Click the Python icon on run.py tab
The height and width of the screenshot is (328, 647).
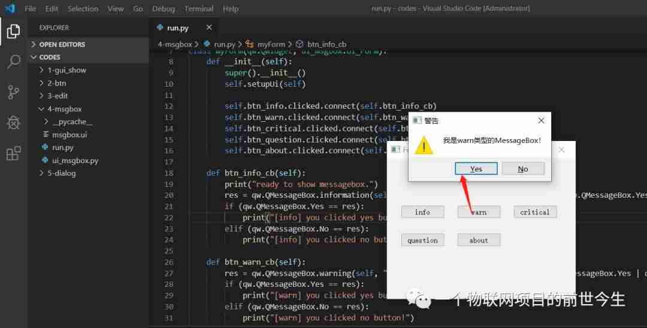pos(160,27)
